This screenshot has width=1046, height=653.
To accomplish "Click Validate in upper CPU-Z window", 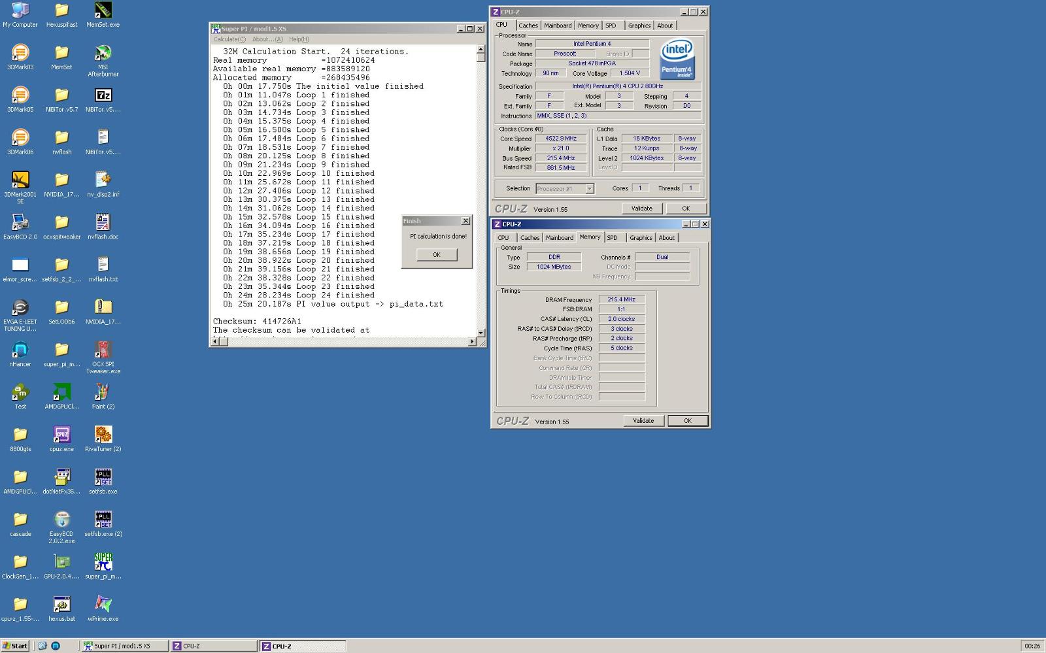I will 642,209.
